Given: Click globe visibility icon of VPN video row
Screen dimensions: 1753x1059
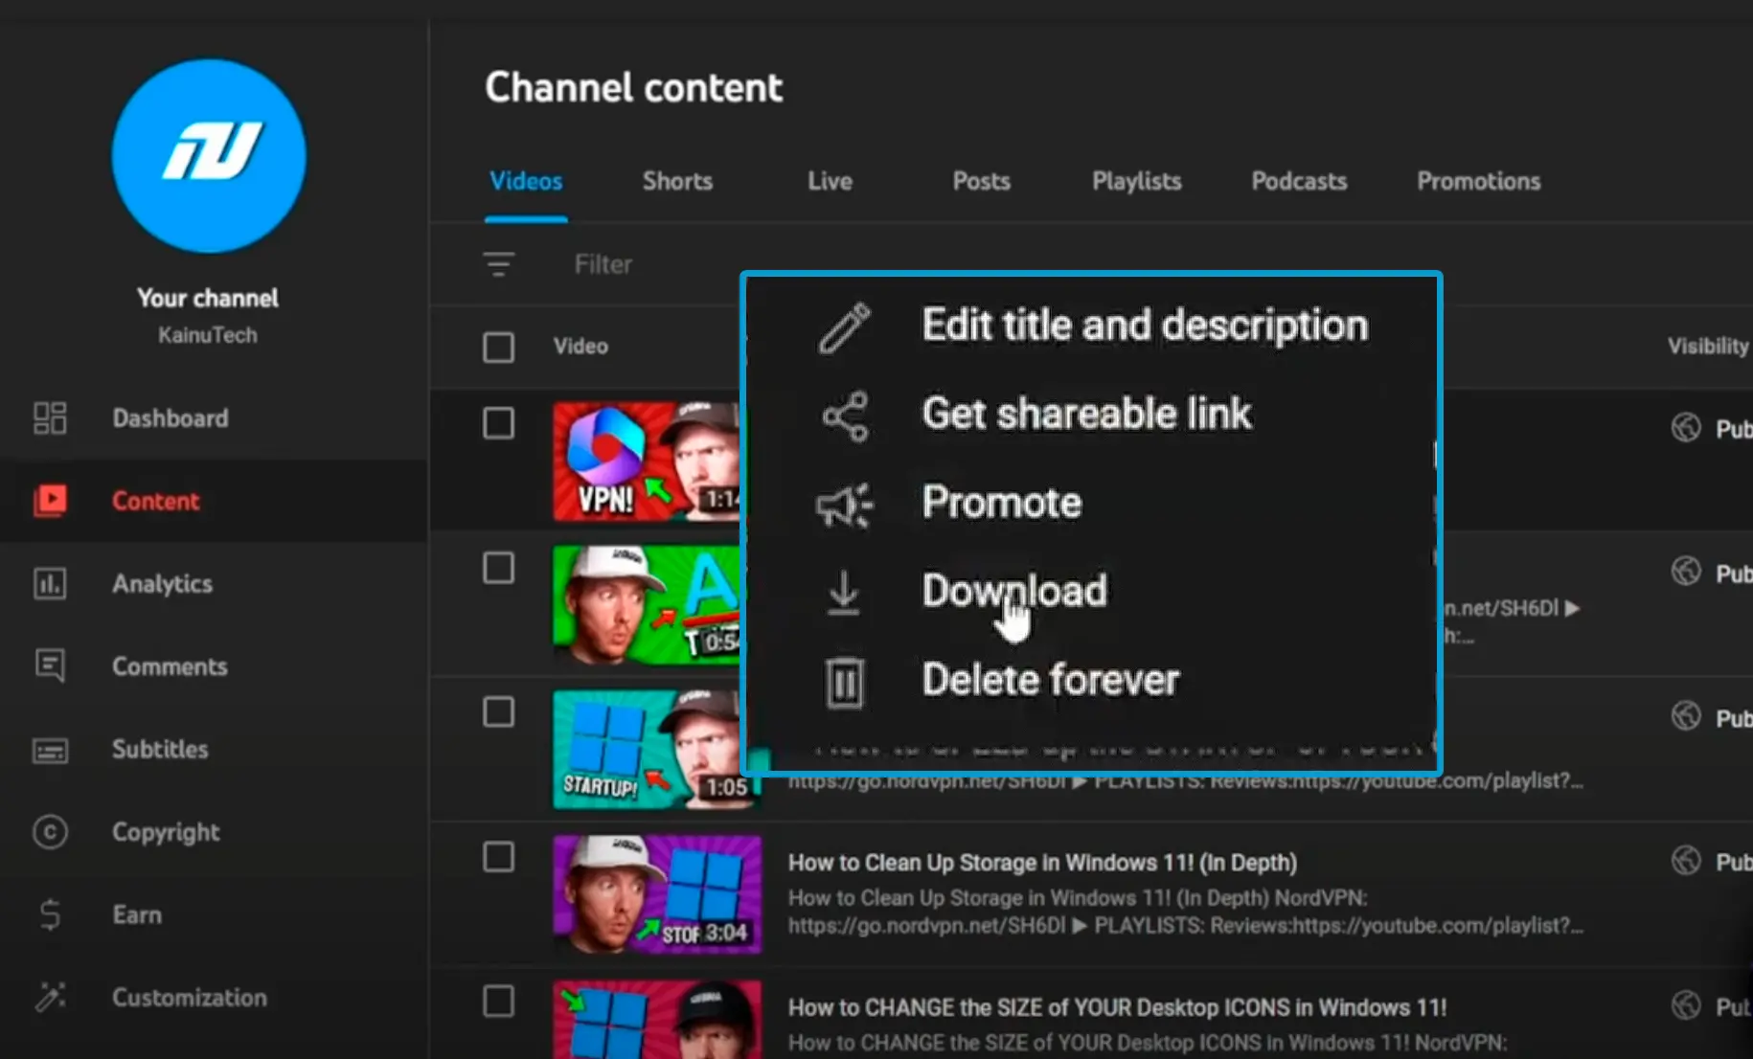Looking at the screenshot, I should pos(1686,427).
